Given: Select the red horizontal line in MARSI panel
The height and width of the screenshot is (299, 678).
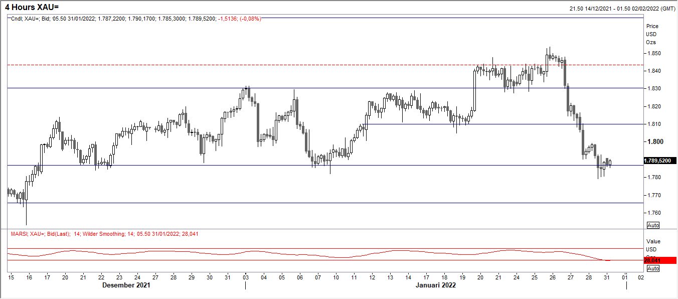Looking at the screenshot, I should tap(325, 260).
